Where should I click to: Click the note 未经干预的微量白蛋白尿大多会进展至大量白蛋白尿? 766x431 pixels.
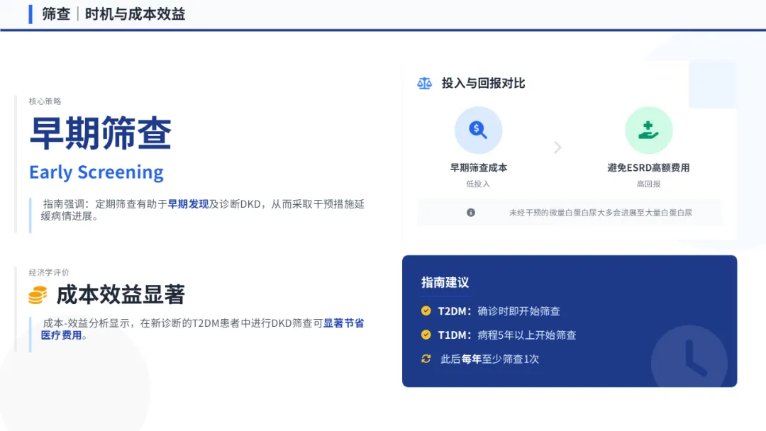(601, 213)
